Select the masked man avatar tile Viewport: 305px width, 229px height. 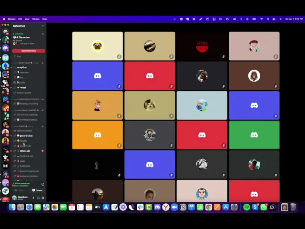click(150, 135)
